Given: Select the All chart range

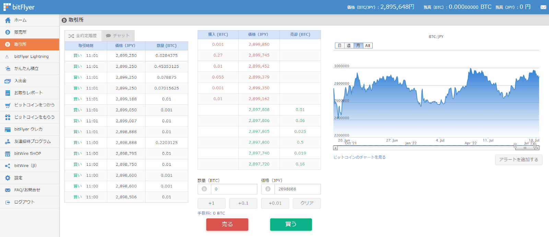Looking at the screenshot, I should tap(367, 46).
